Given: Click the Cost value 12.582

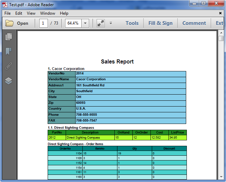Looking at the screenshot, I should pos(156,138).
